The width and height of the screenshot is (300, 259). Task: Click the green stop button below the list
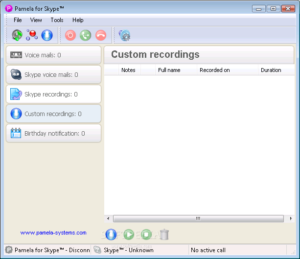146,235
